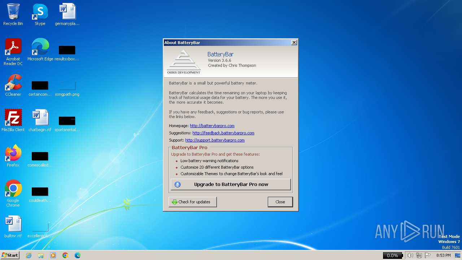462x260 pixels.
Task: Click 'Low battery warning notifications' bullet
Action: click(x=209, y=161)
